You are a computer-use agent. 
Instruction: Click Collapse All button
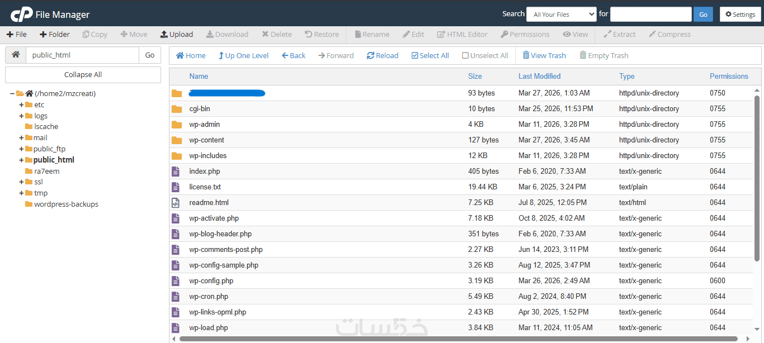83,75
